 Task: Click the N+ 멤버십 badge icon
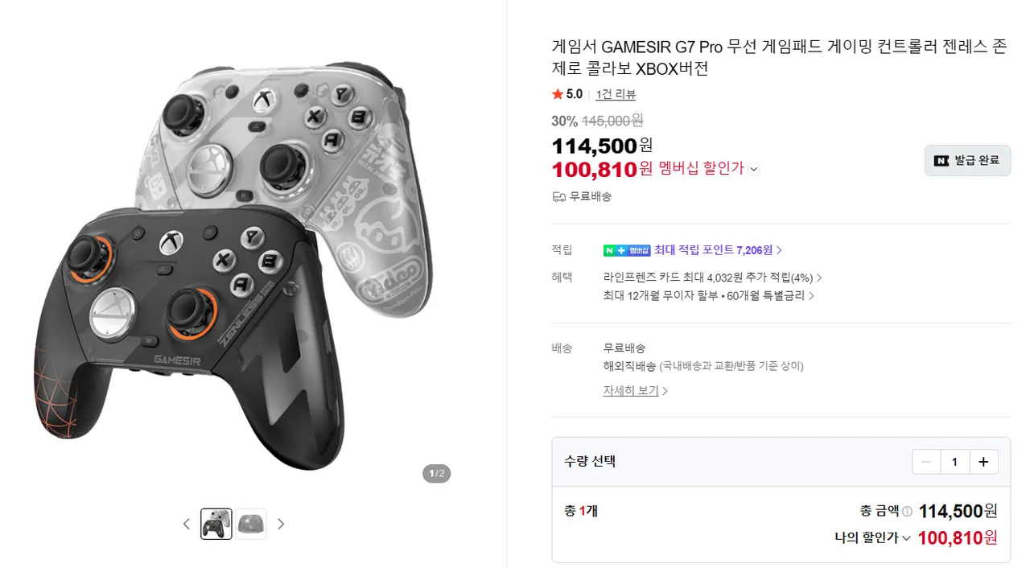(x=627, y=250)
